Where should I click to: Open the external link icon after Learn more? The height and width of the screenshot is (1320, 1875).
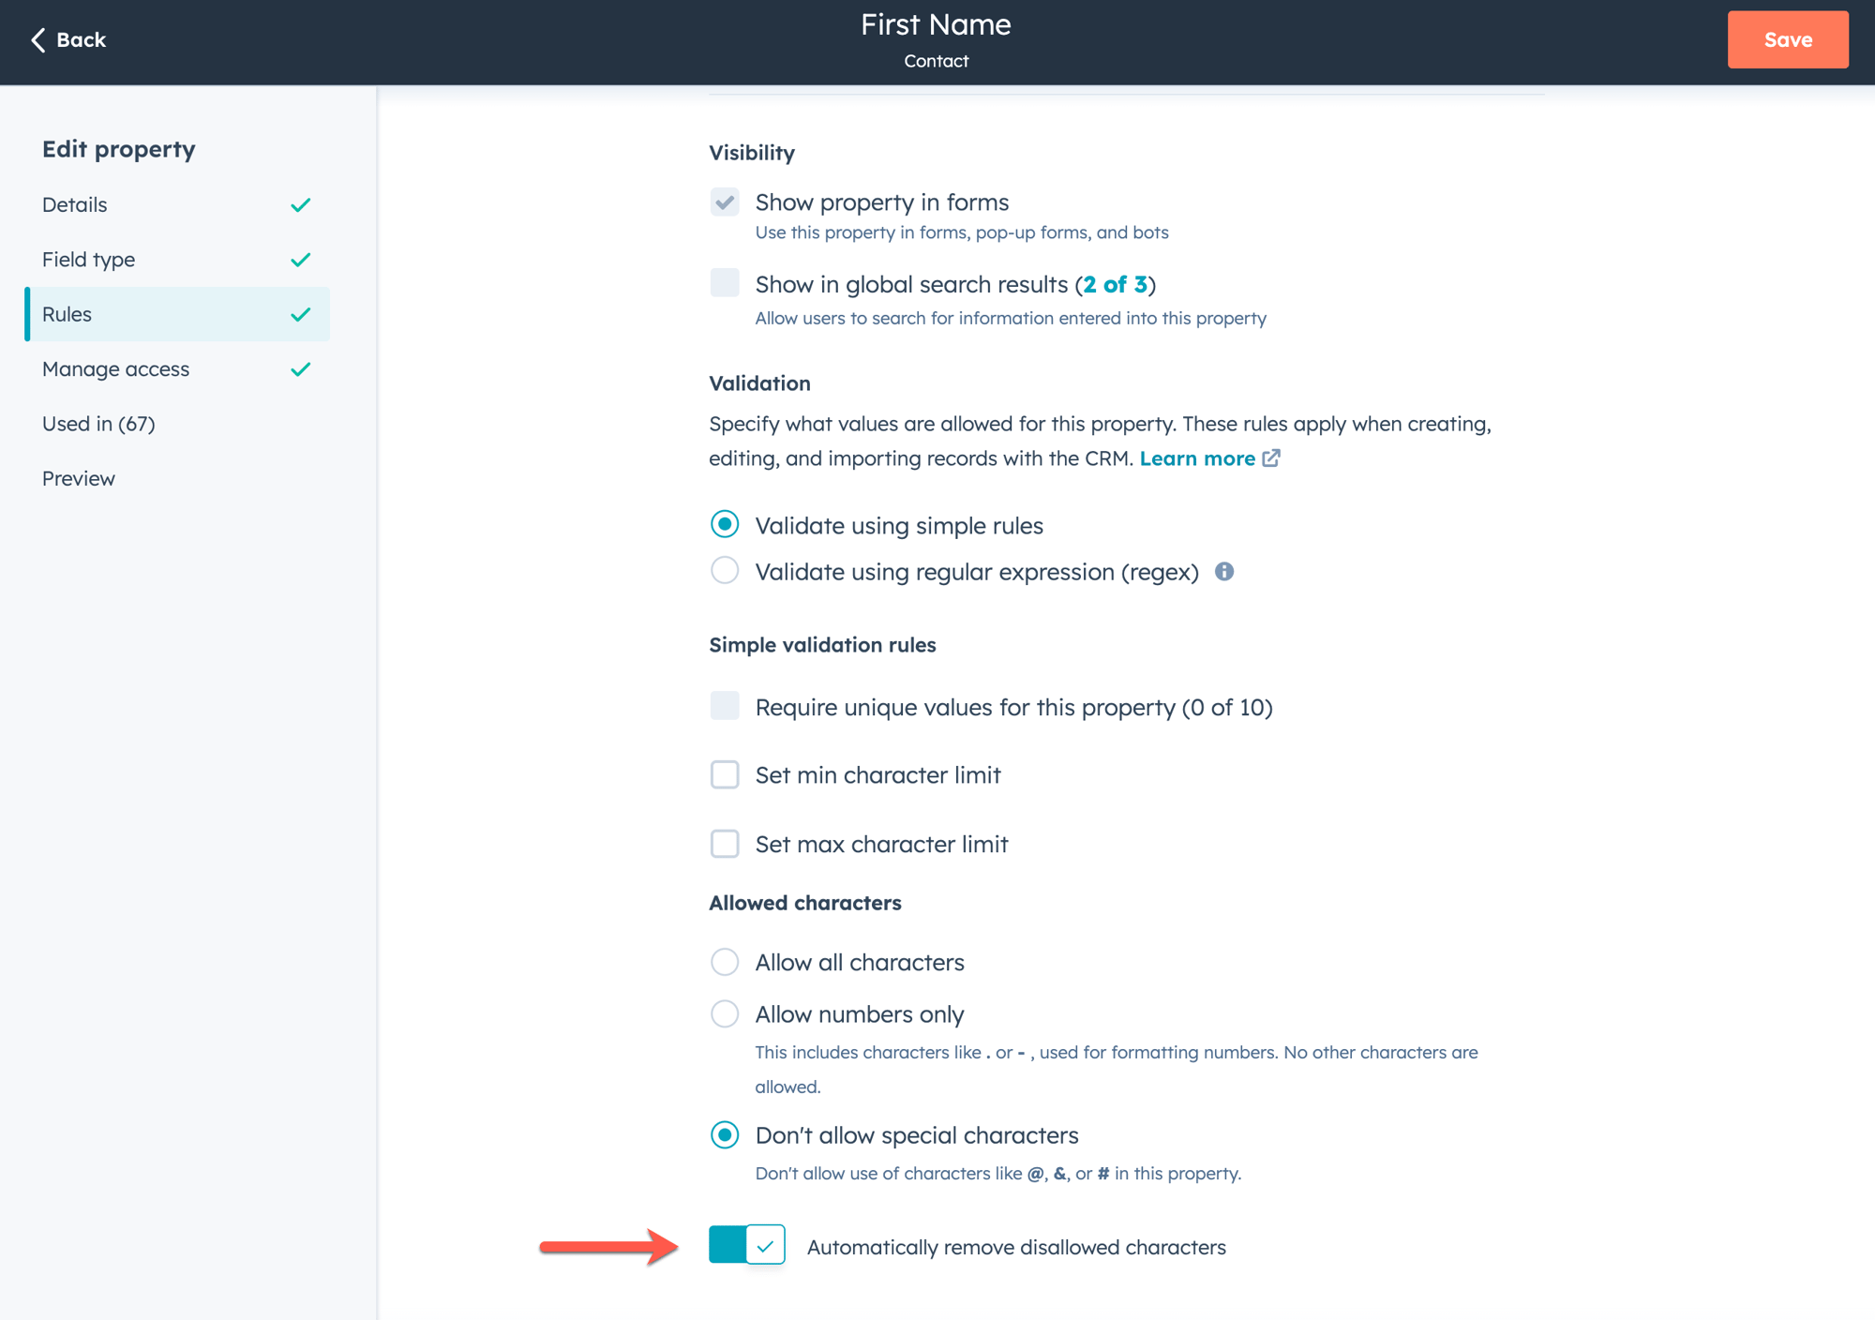[x=1271, y=458]
